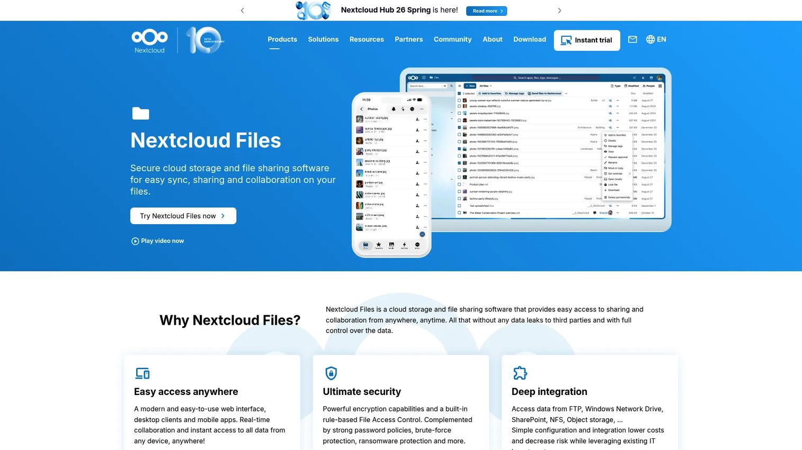Go to the Download page

[530, 40]
